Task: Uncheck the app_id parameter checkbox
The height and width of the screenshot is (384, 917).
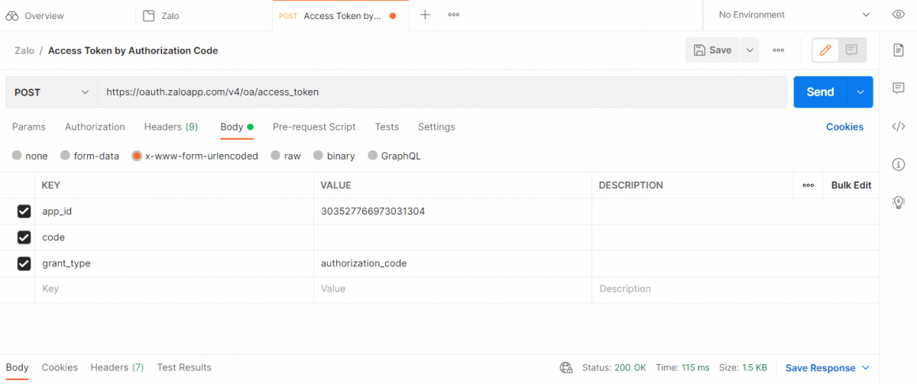Action: tap(24, 211)
